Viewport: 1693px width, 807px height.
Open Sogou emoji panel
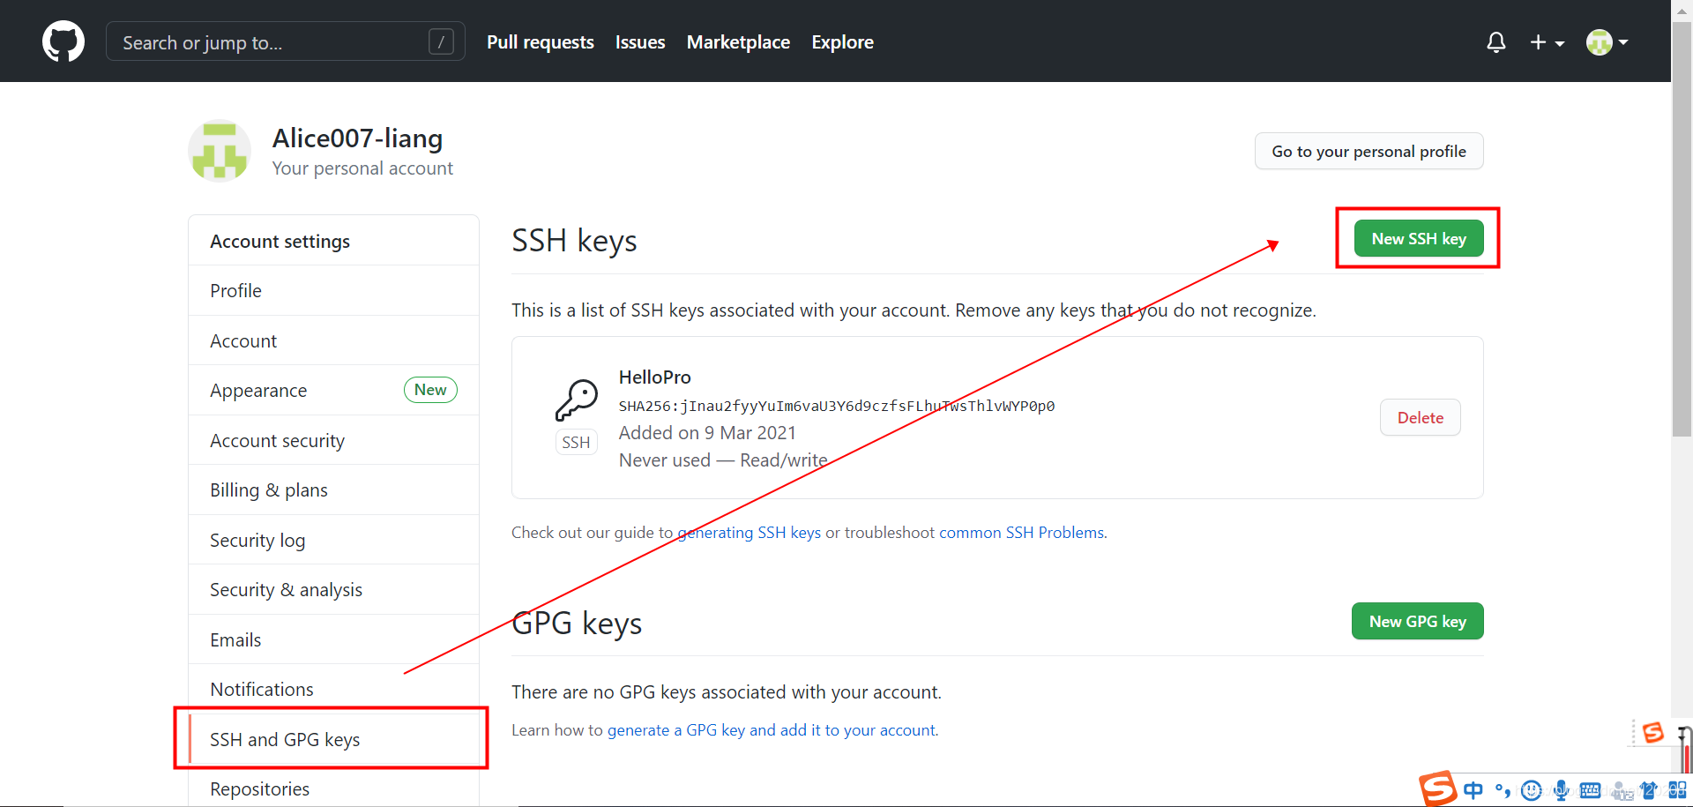point(1532,790)
